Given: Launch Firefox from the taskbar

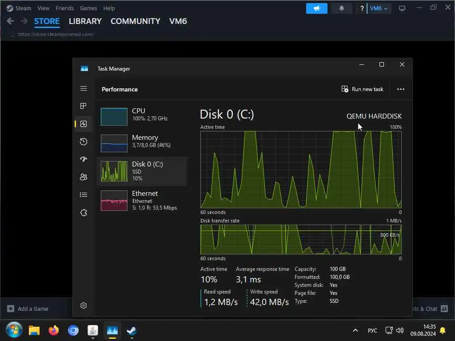Looking at the screenshot, I should (54, 330).
